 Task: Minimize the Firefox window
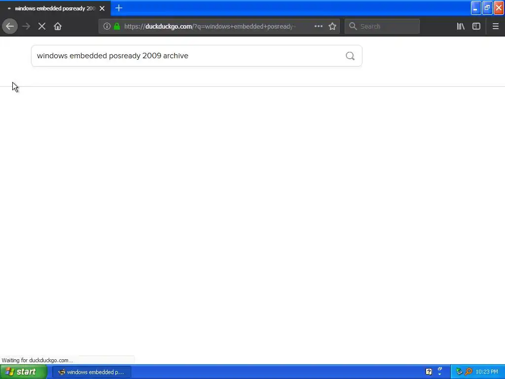(476, 8)
